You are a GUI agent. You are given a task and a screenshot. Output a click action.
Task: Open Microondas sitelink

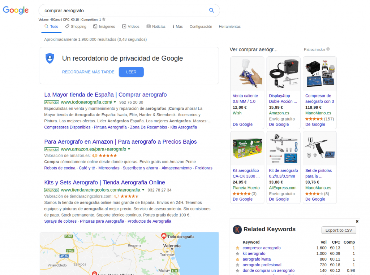(x=109, y=168)
